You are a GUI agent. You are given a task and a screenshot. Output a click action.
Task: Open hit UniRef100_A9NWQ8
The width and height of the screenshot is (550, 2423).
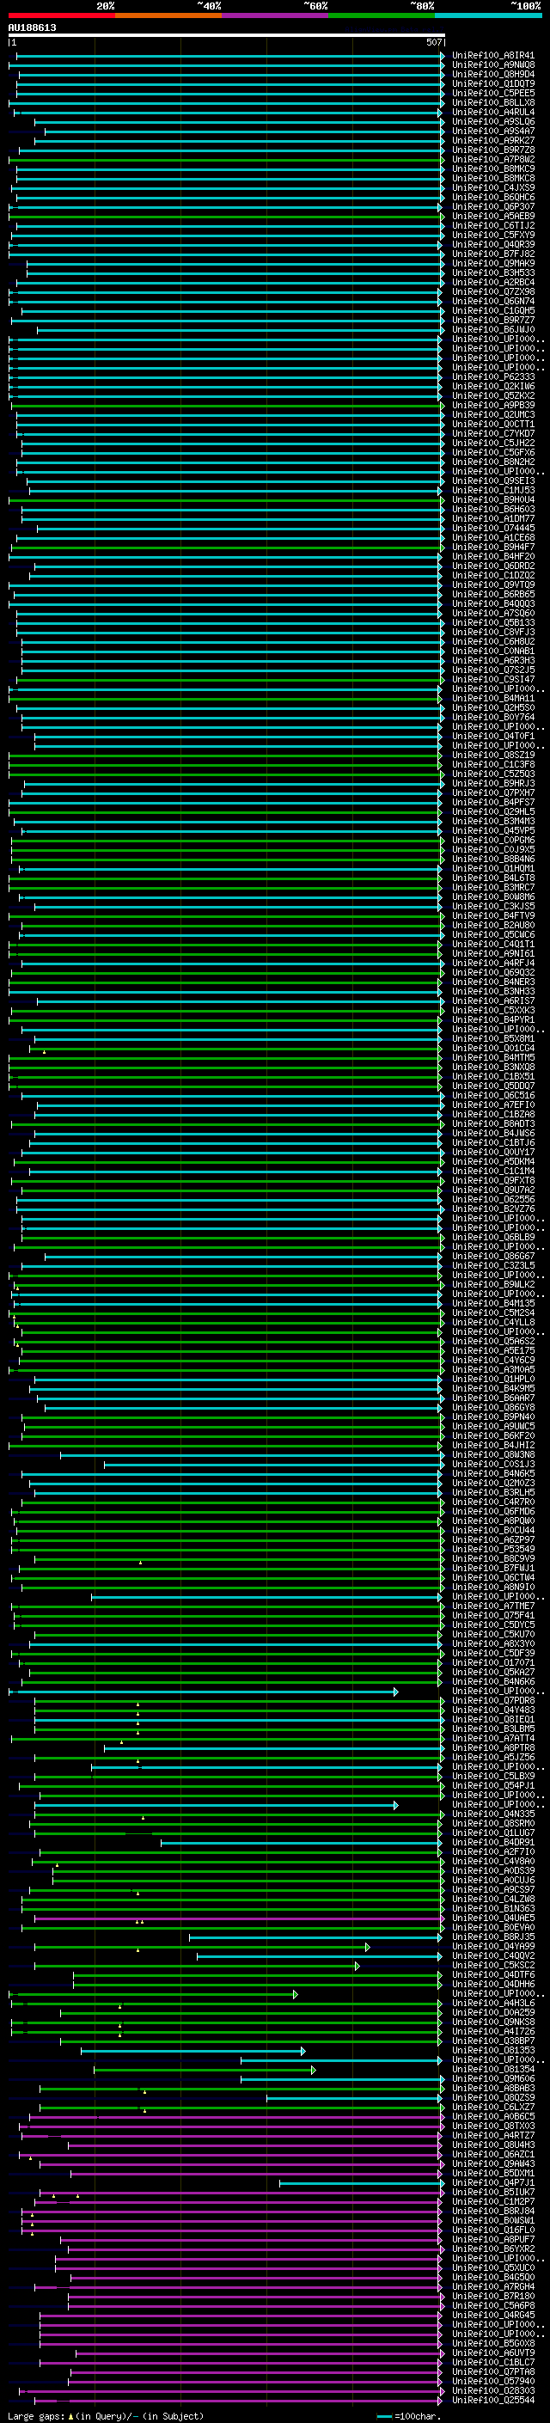492,65
